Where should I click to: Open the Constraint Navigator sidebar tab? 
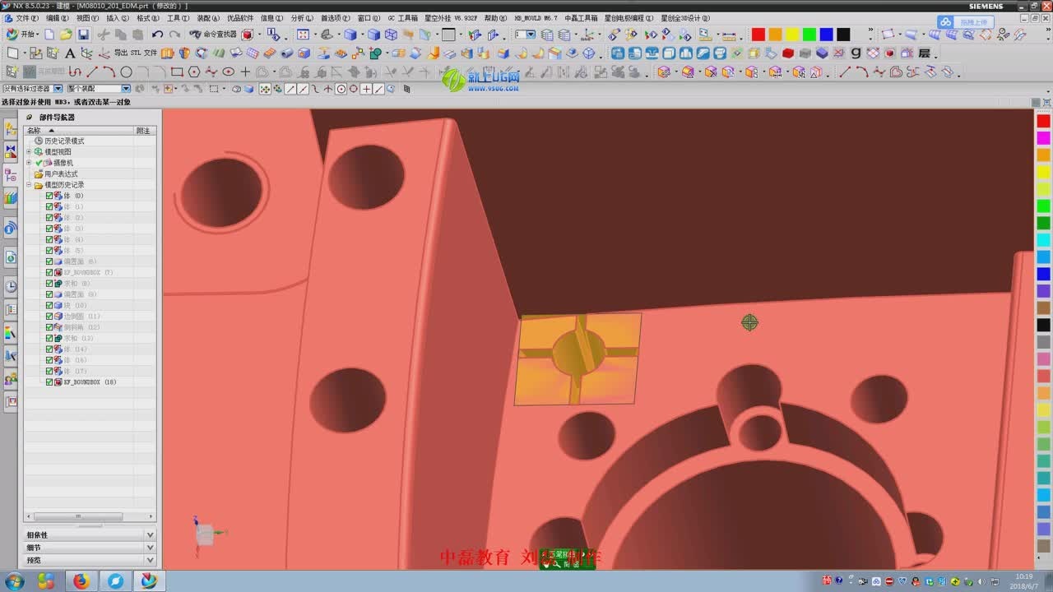click(11, 152)
